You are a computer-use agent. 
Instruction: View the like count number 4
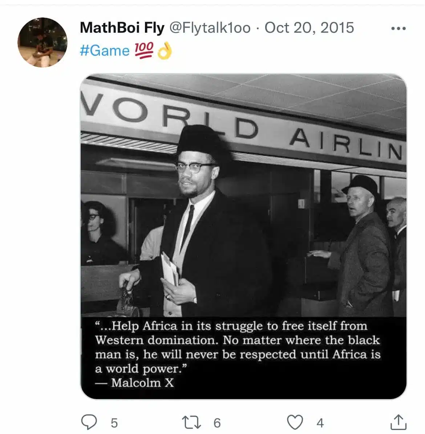320,423
